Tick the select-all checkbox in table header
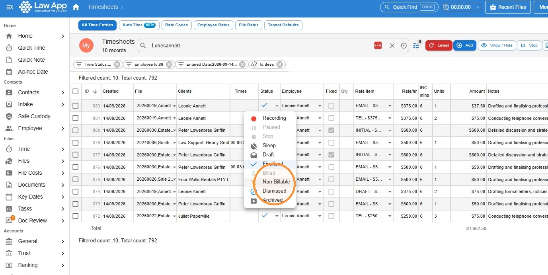Screen dimensions: 548x275 click(x=76, y=92)
